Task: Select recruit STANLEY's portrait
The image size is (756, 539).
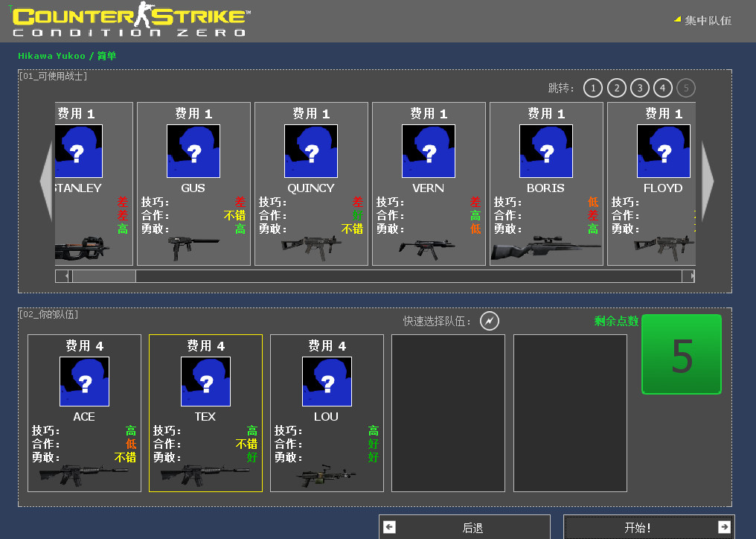Action: point(78,150)
